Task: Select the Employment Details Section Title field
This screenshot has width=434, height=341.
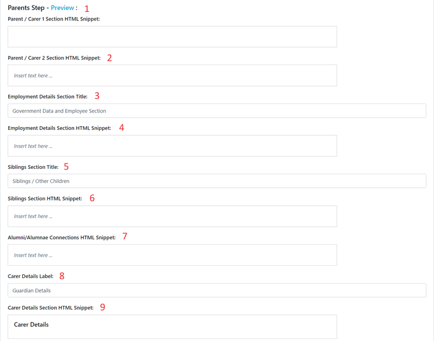Action: (216, 110)
